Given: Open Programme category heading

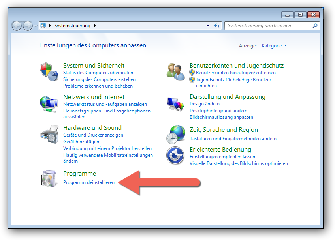Looking at the screenshot, I should (x=80, y=174).
